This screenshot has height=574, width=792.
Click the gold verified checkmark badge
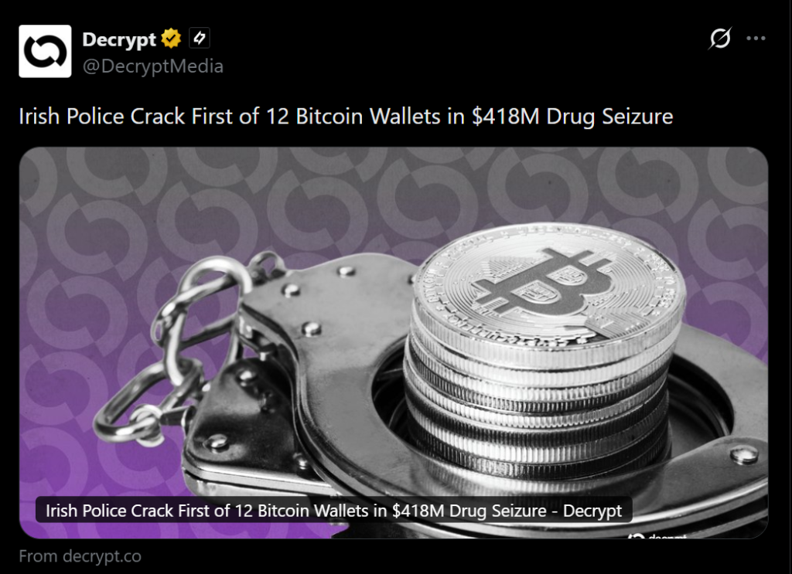coord(171,39)
